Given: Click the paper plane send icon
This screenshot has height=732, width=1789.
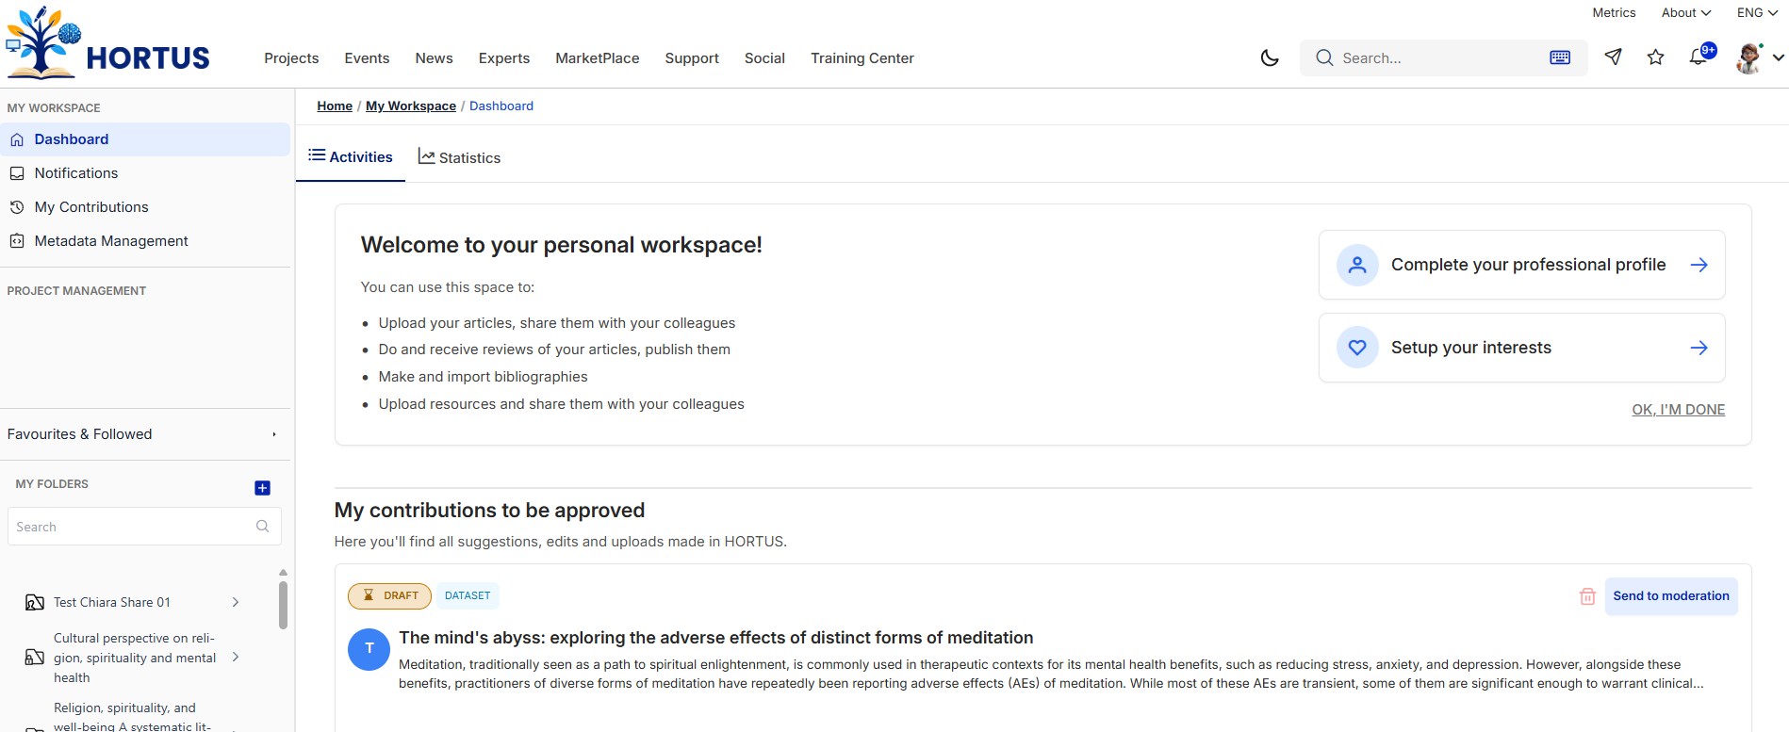Looking at the screenshot, I should point(1614,57).
